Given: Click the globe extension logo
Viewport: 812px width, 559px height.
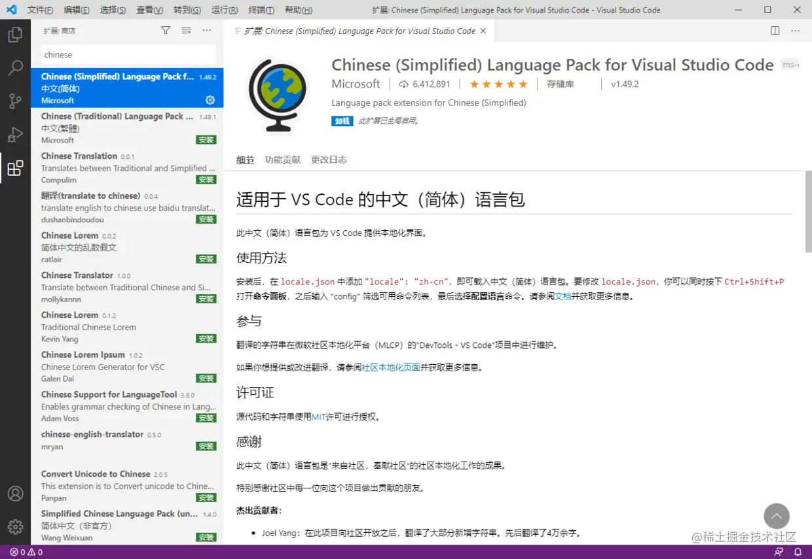Looking at the screenshot, I should (x=277, y=95).
